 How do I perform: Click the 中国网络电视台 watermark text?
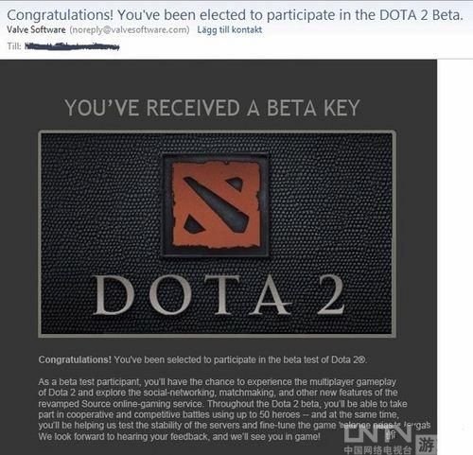tap(377, 450)
